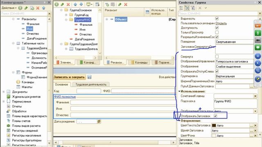Collapse the Табличные части node
262x147 pixels.
[x=13, y=43]
